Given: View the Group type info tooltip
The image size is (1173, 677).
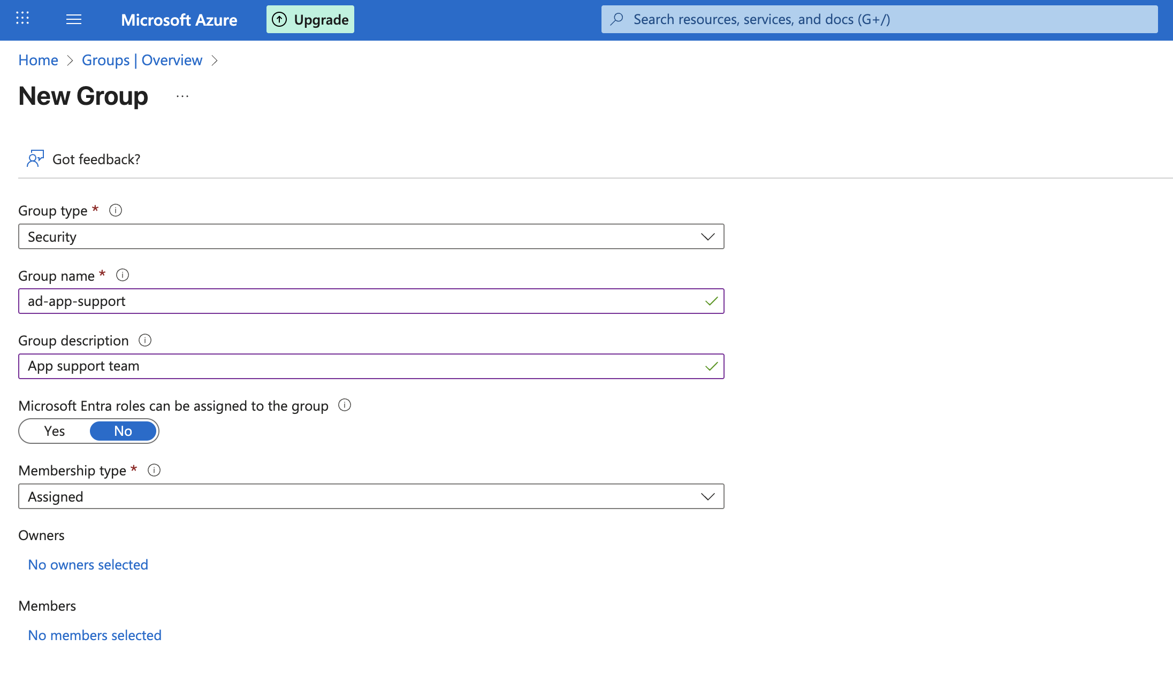Looking at the screenshot, I should (116, 210).
